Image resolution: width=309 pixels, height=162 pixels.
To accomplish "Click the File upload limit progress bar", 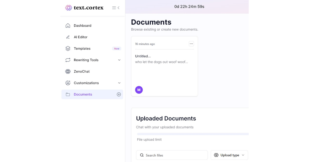I will [193, 134].
